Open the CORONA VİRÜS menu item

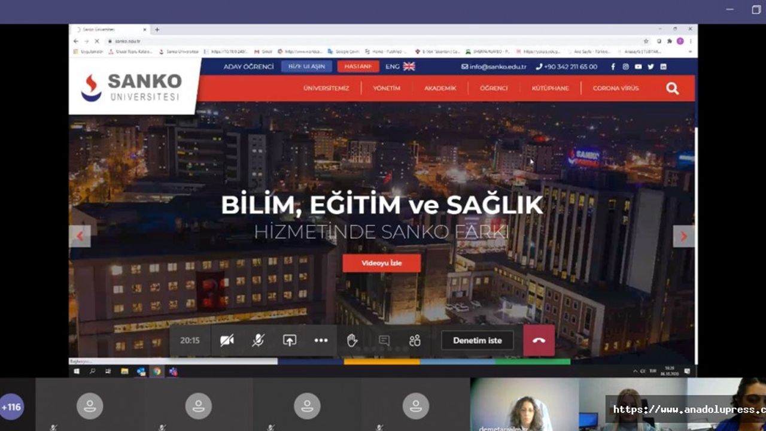point(616,88)
